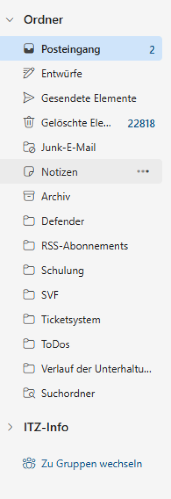
Task: Click the Suchordner search folder icon
Action: pyautogui.click(x=29, y=393)
